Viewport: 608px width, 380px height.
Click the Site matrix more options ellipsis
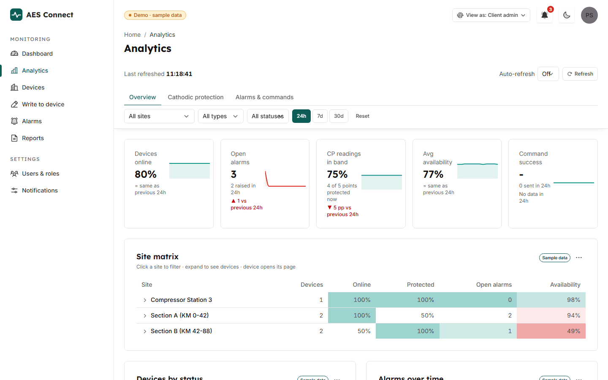pos(579,258)
